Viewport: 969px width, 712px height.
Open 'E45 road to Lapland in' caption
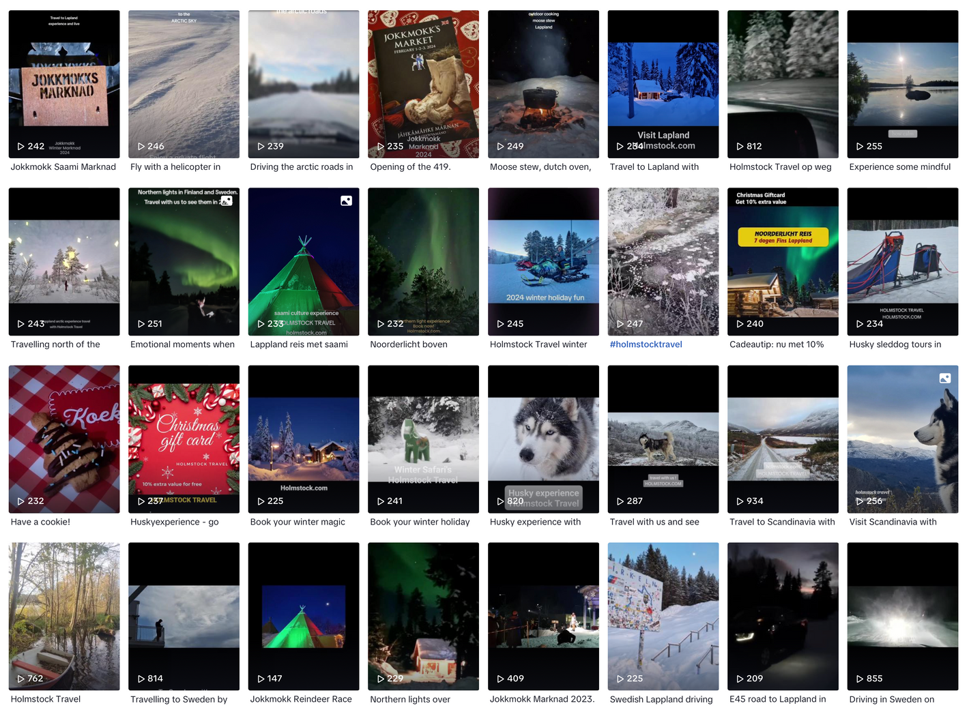point(778,699)
